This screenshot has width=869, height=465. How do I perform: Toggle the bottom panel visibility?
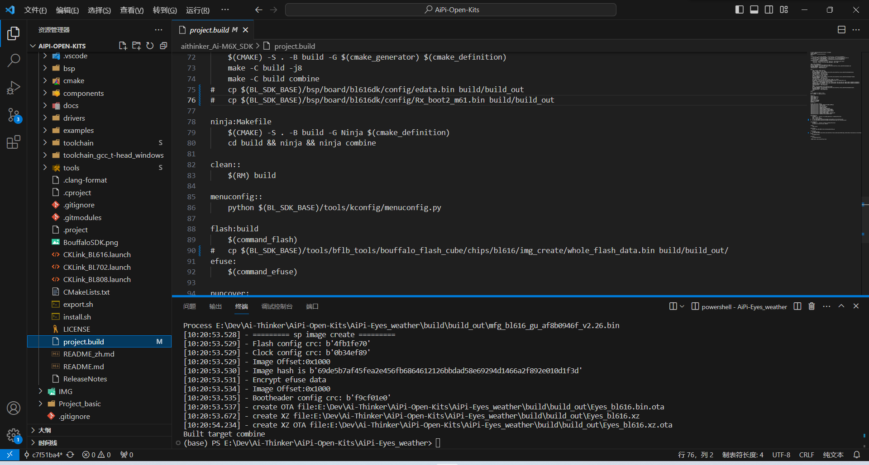[x=754, y=9]
